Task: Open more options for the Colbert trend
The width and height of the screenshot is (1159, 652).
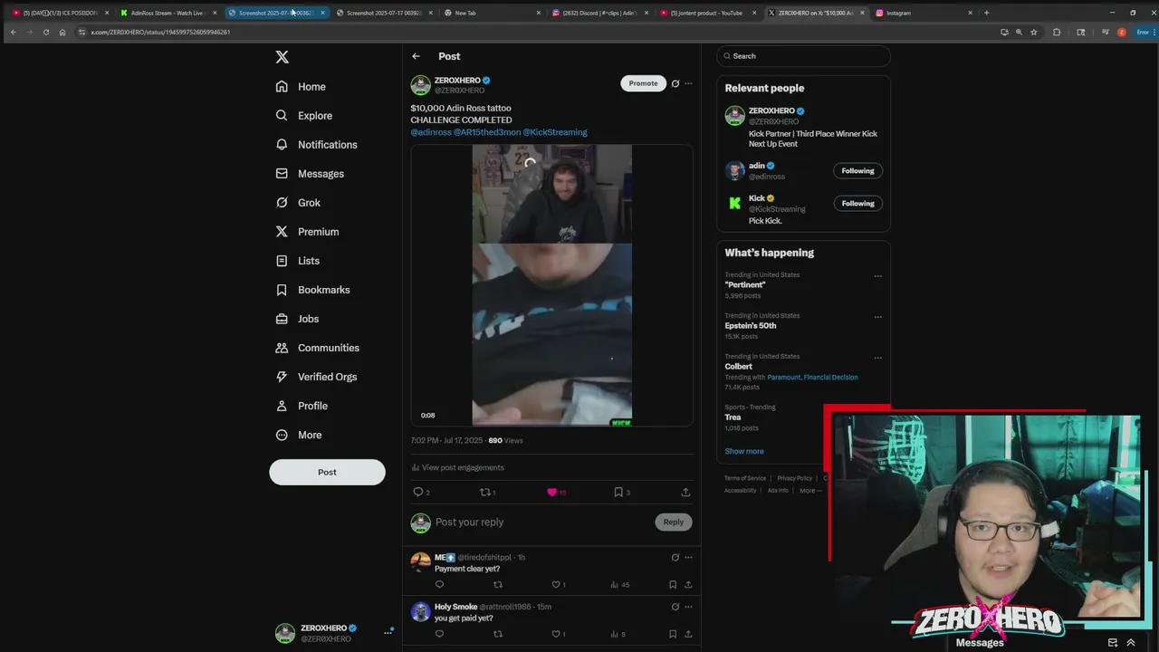Action: pyautogui.click(x=877, y=358)
